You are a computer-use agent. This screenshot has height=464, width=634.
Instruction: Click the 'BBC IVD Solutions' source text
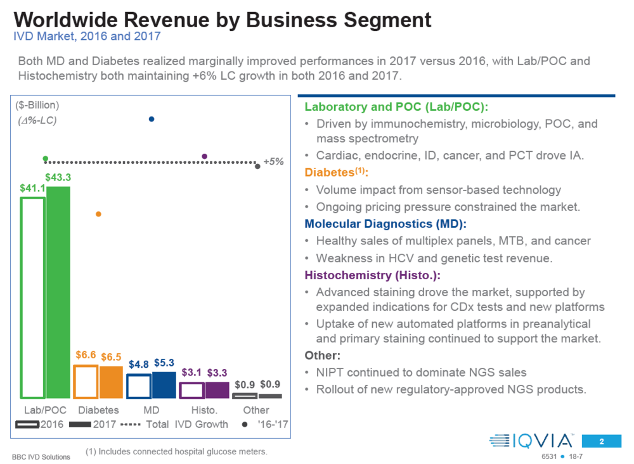pyautogui.click(x=41, y=457)
